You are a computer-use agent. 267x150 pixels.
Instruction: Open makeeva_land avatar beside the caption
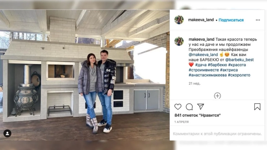coord(179,41)
